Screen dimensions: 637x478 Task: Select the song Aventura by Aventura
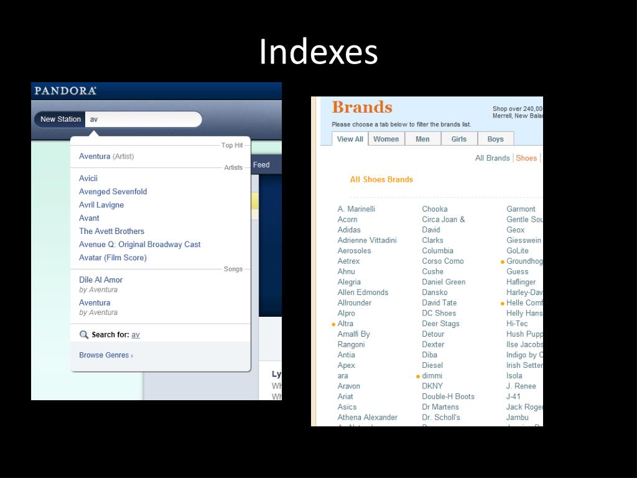pos(95,302)
